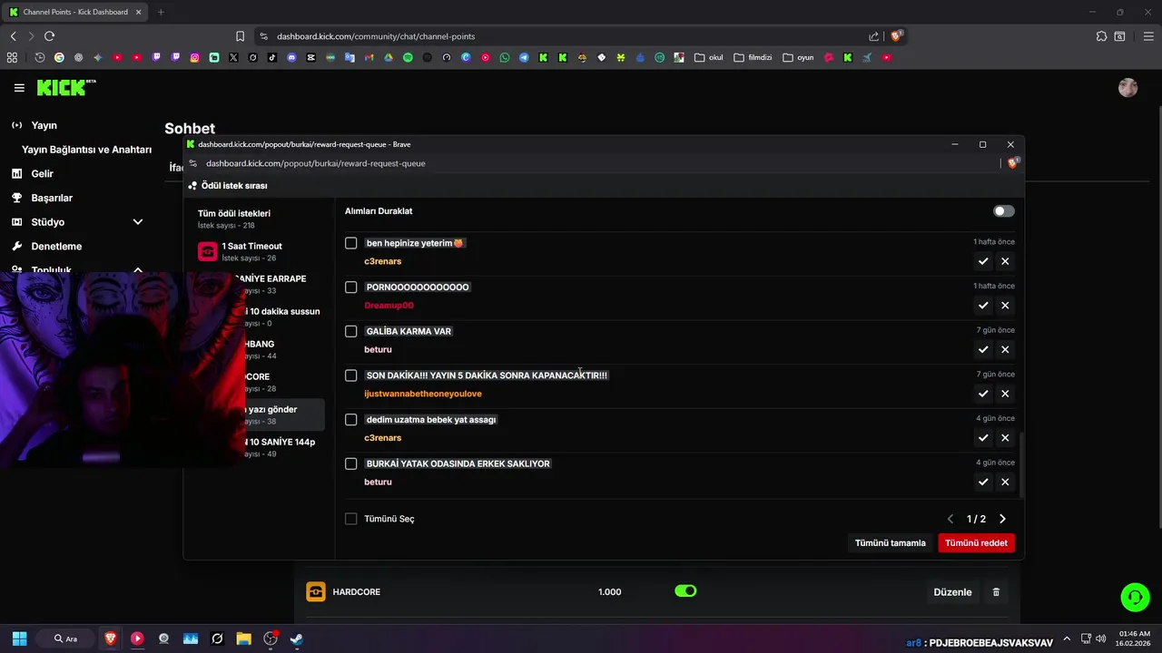The image size is (1162, 653).
Task: Reject "dedim uzatma bebek" request X
Action: [1005, 438]
